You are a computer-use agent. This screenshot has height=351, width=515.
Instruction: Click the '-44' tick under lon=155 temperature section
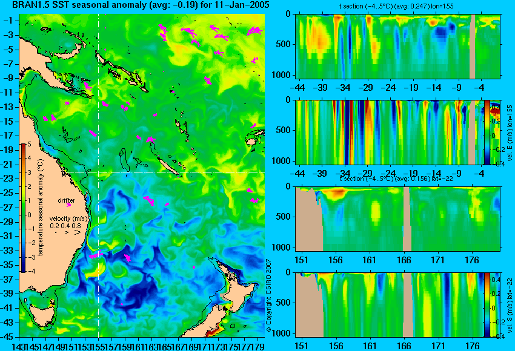coord(297,88)
